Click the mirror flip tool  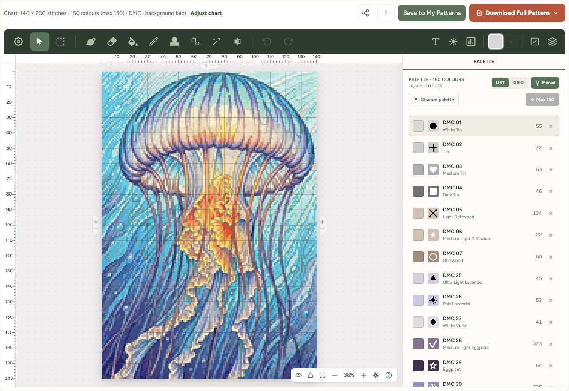(x=237, y=42)
